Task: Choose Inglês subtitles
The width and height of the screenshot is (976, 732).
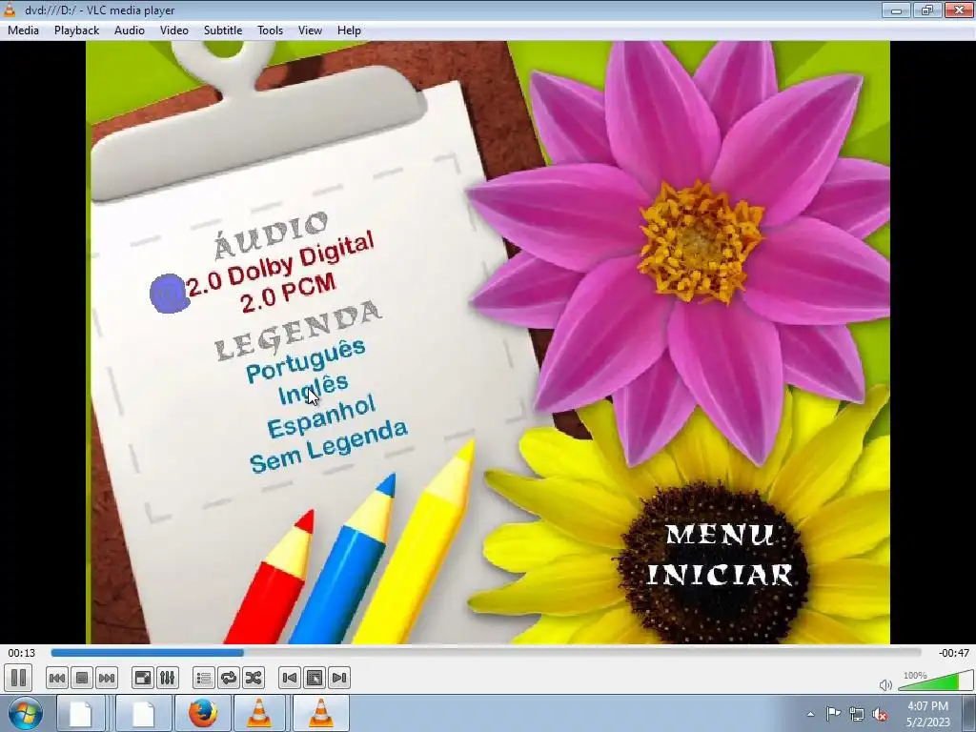Action: tap(313, 389)
